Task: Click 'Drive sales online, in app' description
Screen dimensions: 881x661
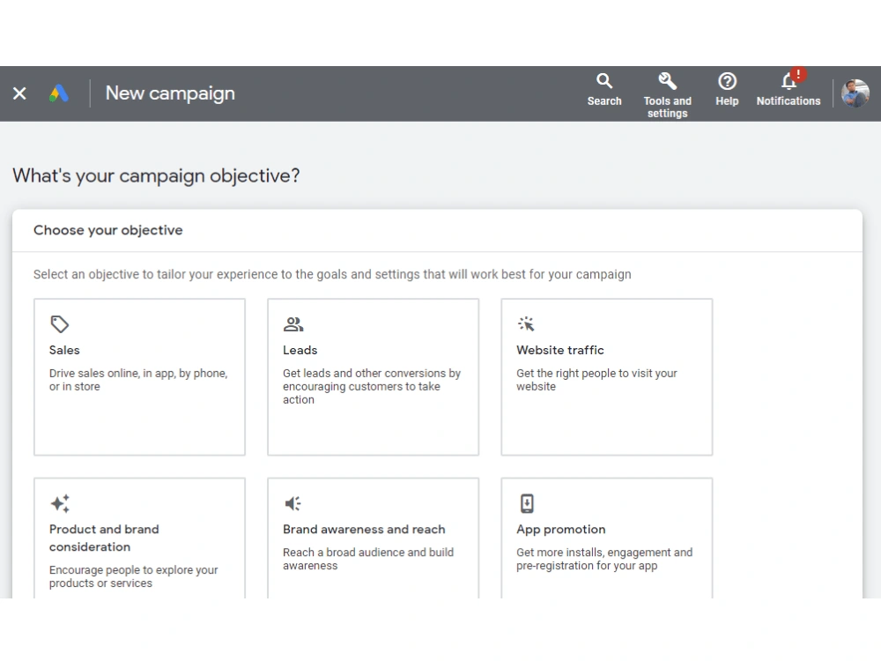Action: (x=138, y=380)
